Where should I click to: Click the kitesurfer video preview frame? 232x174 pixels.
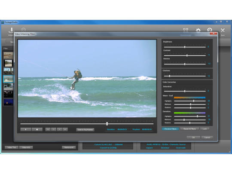coord(87,79)
